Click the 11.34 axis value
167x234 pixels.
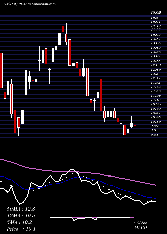click(x=156, y=95)
